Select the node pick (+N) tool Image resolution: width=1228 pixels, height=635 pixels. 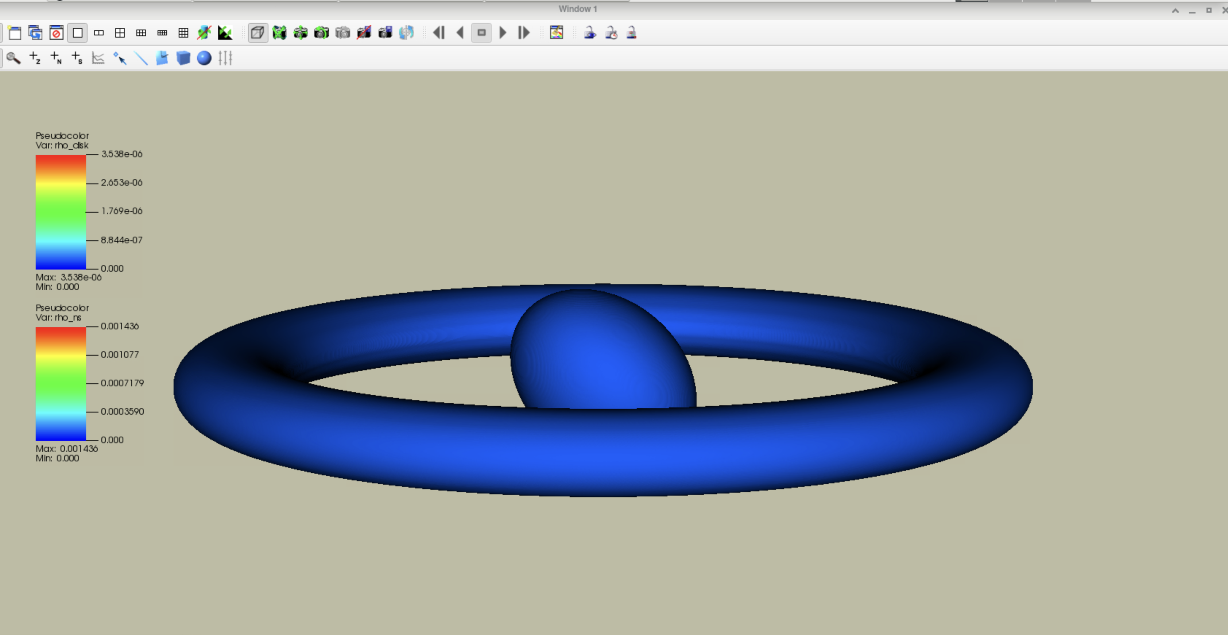click(56, 58)
